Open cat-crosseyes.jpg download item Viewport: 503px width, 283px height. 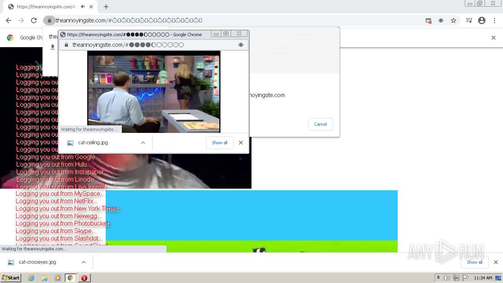click(37, 262)
